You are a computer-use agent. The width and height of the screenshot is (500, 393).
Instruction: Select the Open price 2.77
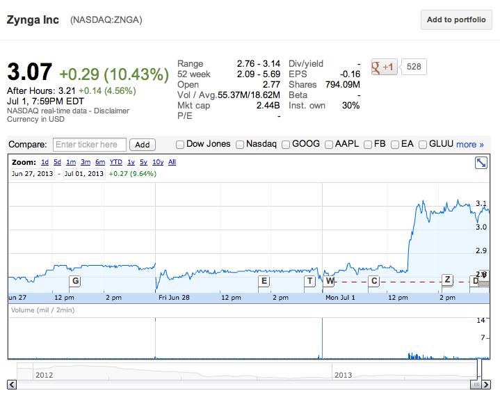click(x=271, y=85)
